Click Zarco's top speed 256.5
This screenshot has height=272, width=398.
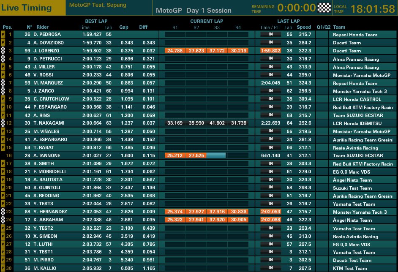[305, 91]
